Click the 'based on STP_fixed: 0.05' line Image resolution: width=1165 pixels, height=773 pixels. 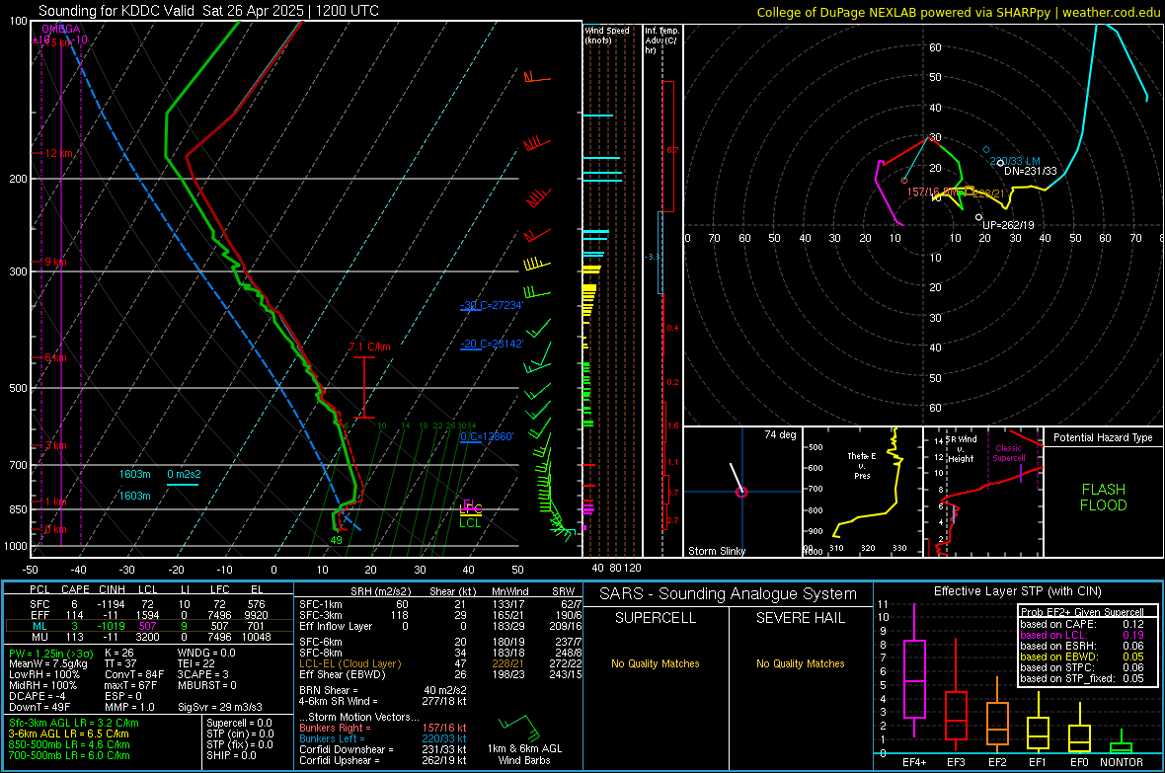pos(1082,678)
